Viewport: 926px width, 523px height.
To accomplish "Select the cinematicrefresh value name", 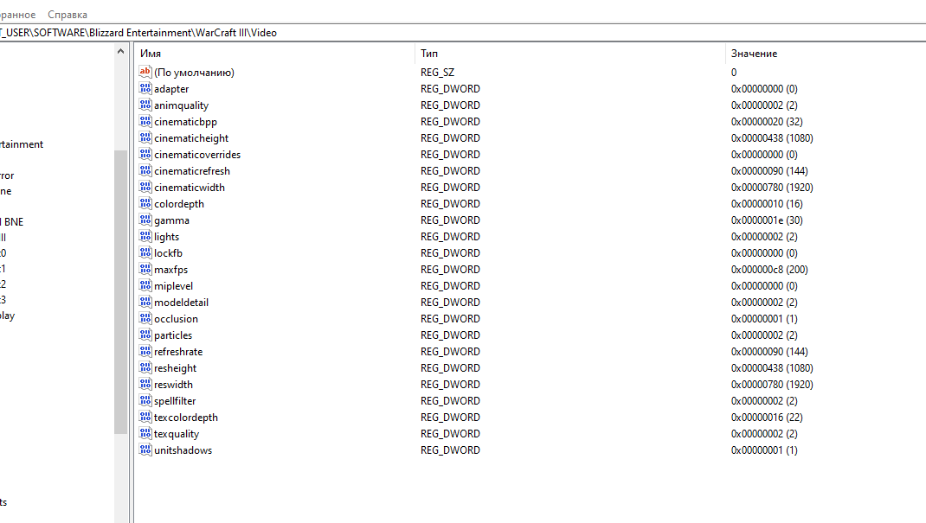I will pyautogui.click(x=192, y=170).
